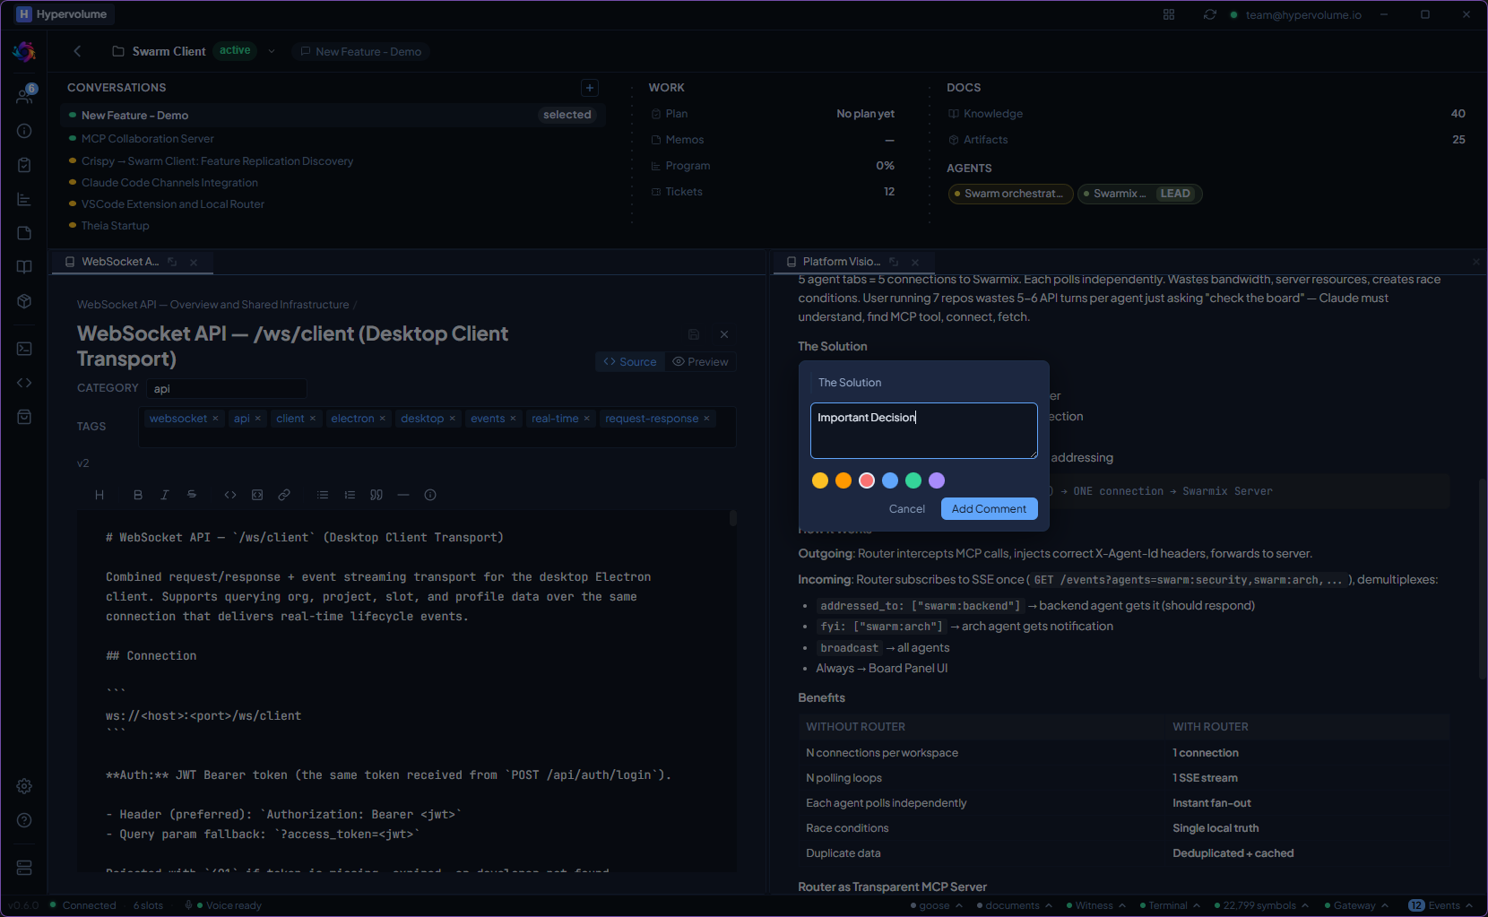Cancel the comment dialog
The image size is (1488, 917).
[x=906, y=509]
